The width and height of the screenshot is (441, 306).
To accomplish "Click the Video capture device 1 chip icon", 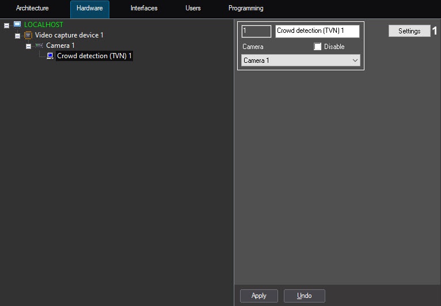I will pos(28,35).
